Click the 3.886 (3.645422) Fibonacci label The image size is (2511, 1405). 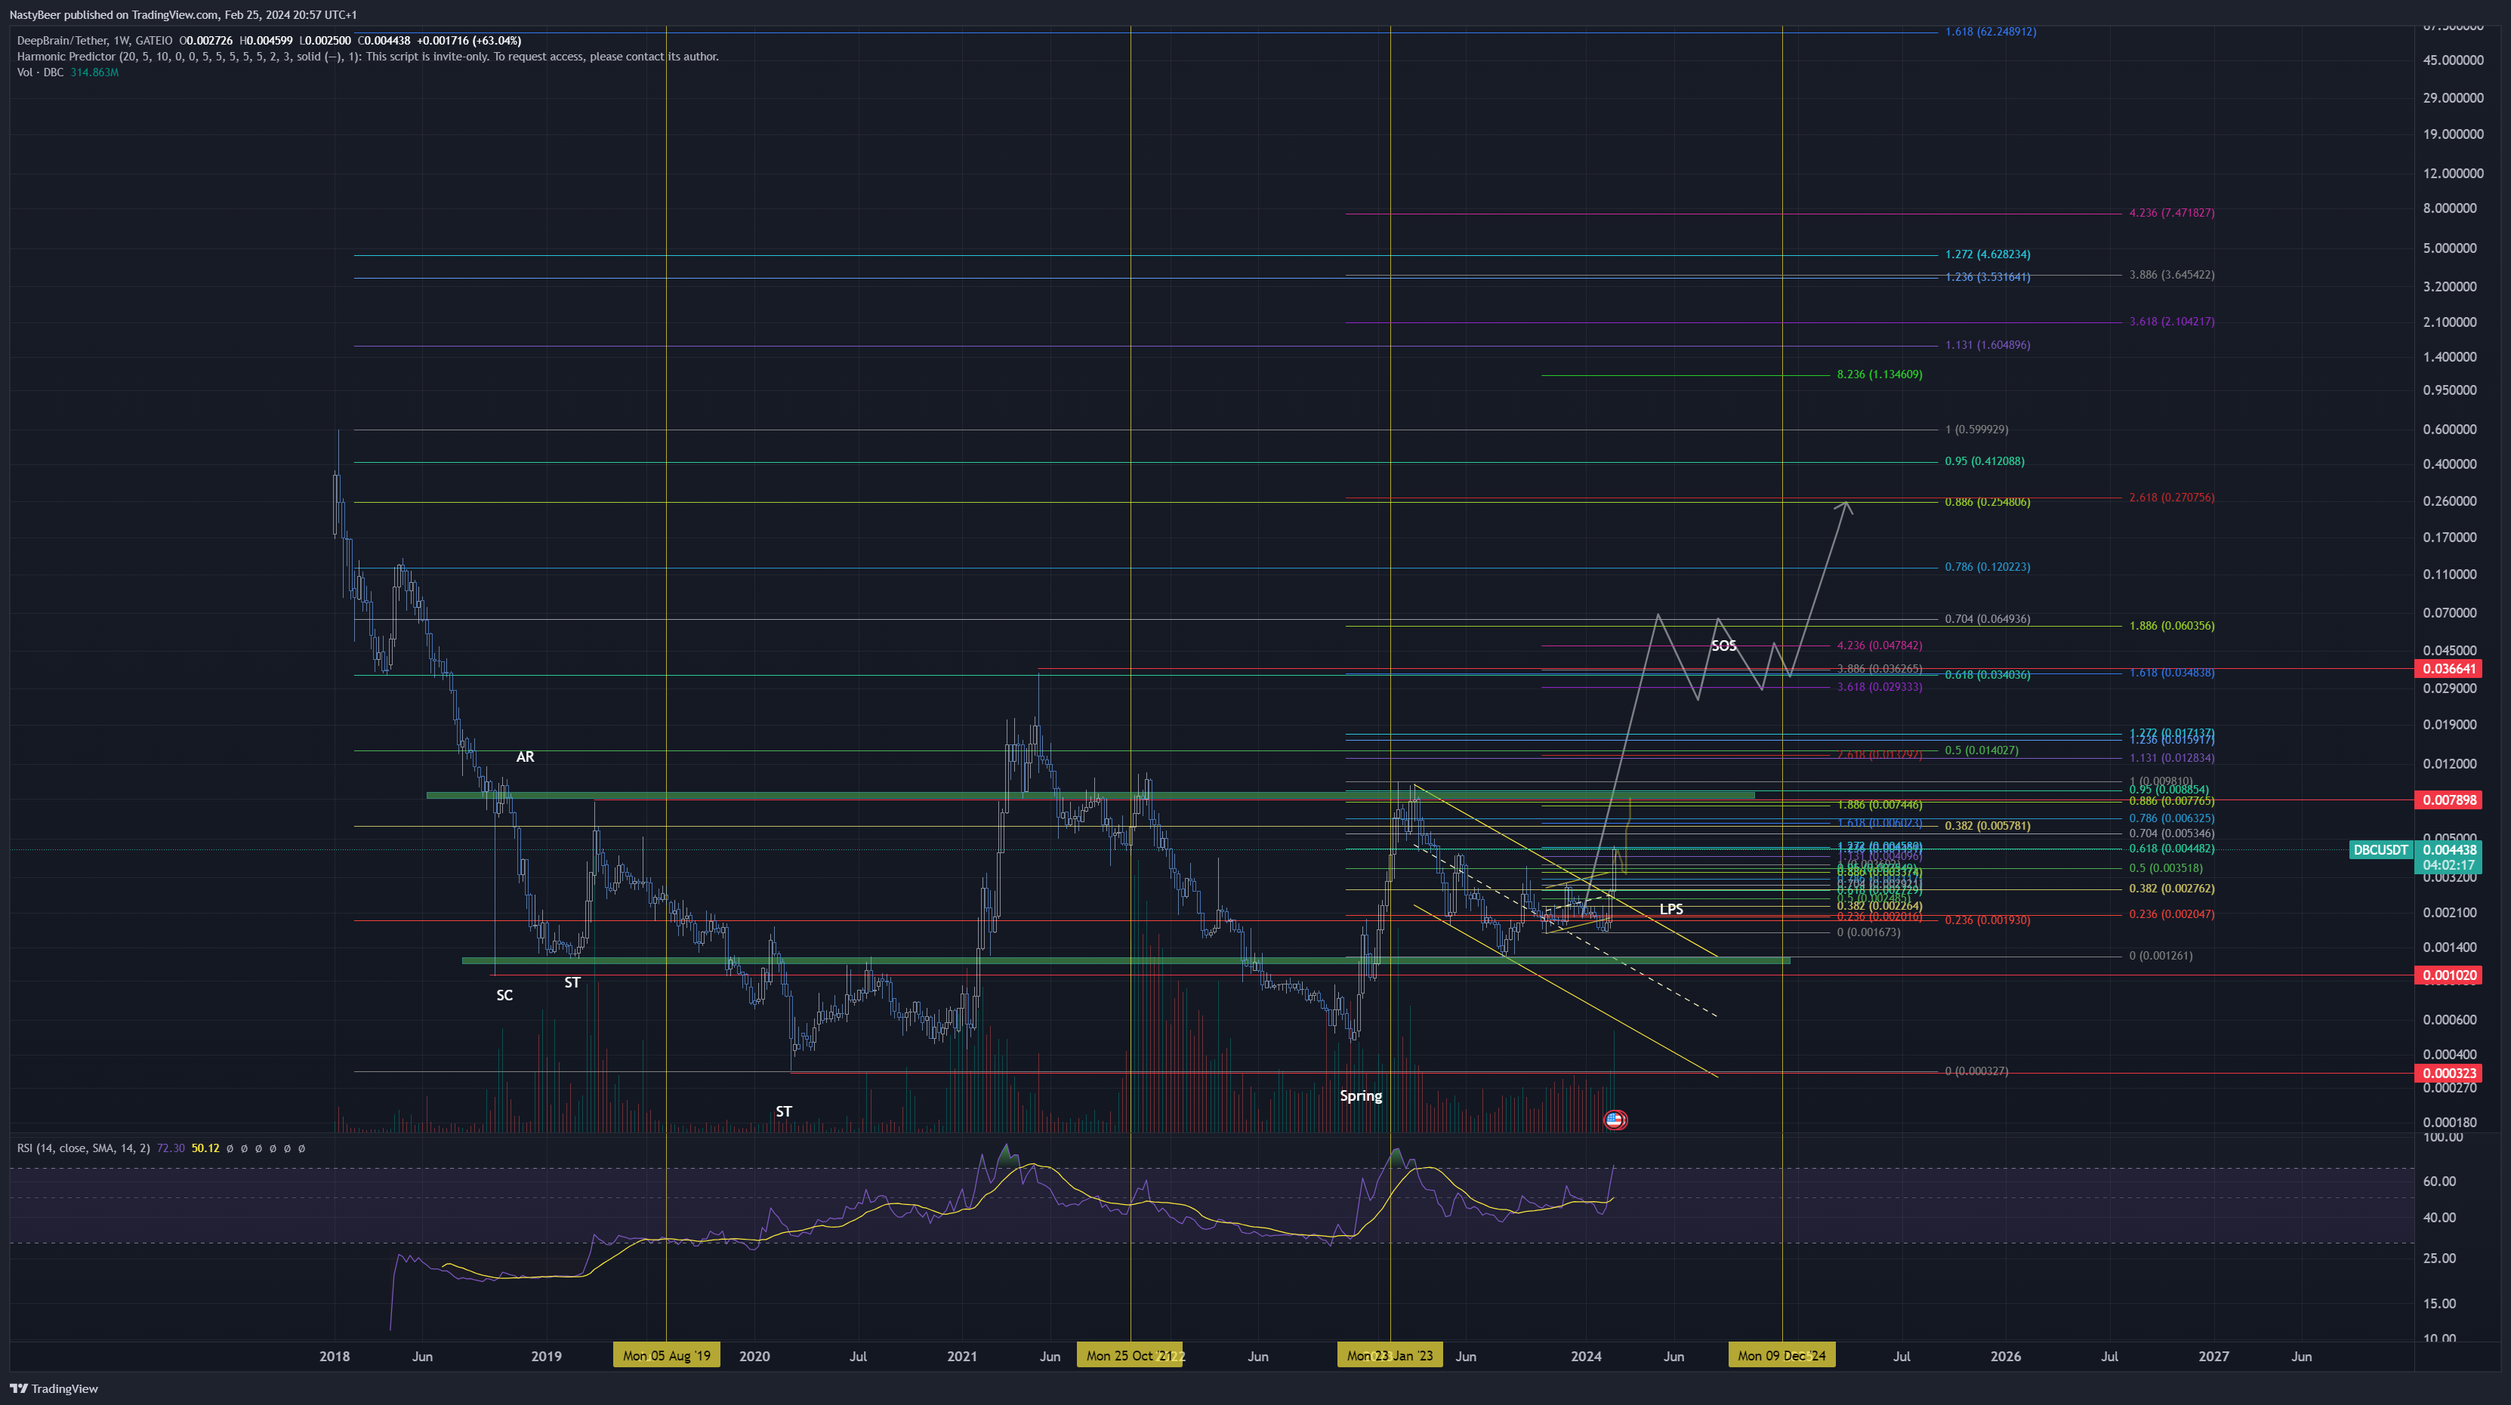[2171, 275]
